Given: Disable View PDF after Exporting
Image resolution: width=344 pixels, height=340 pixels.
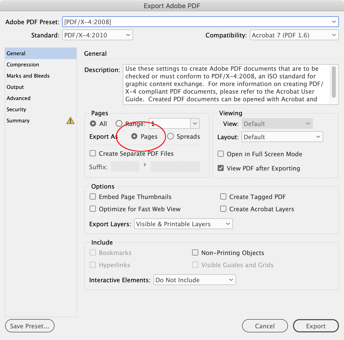Looking at the screenshot, I should (x=221, y=168).
